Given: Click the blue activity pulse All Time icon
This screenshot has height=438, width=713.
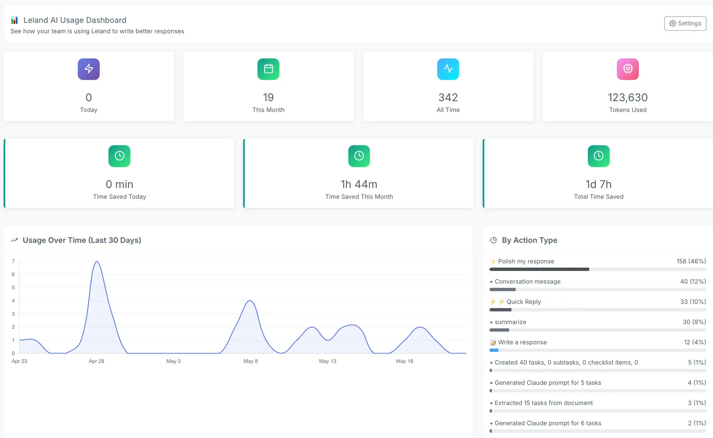Looking at the screenshot, I should 448,69.
